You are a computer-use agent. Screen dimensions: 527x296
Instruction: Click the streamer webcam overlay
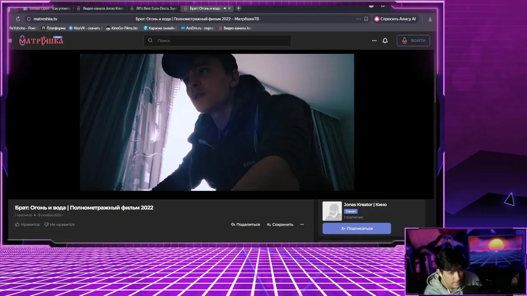(x=466, y=262)
